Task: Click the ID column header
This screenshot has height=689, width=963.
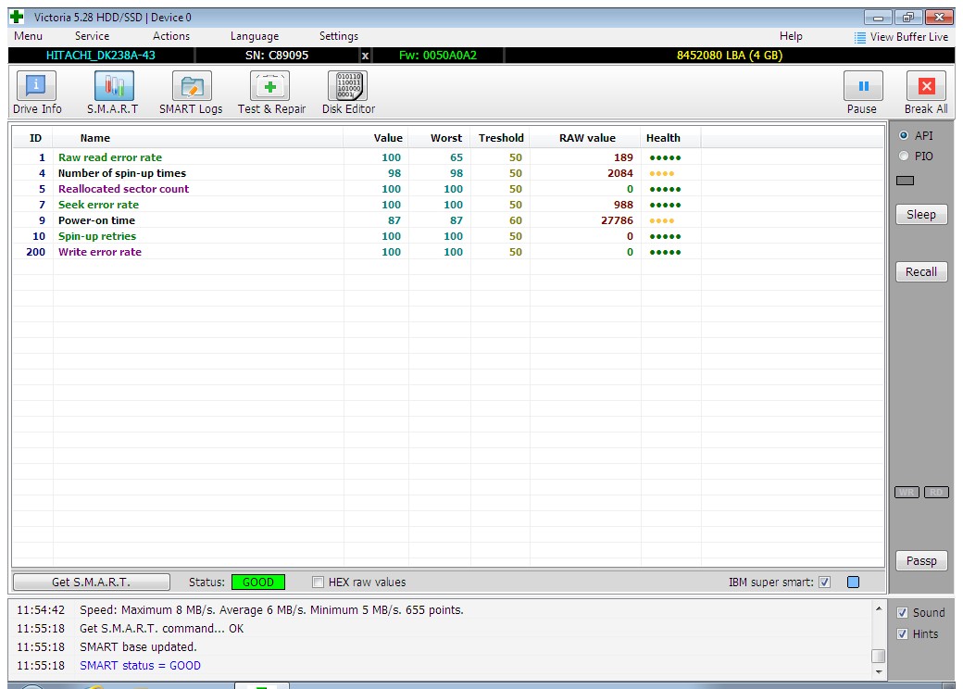Action: coord(35,138)
